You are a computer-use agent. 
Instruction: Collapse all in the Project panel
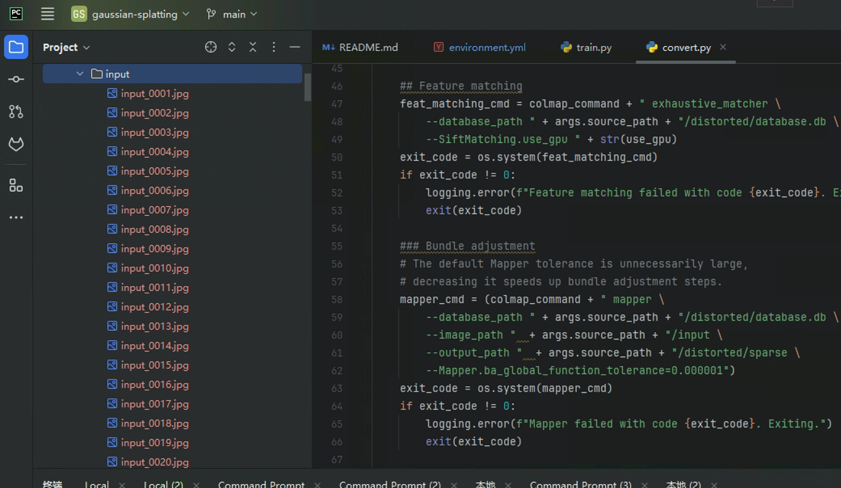(x=253, y=47)
